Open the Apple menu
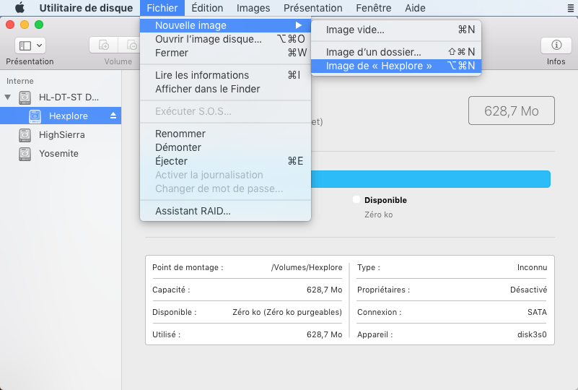The image size is (578, 390). [x=19, y=8]
